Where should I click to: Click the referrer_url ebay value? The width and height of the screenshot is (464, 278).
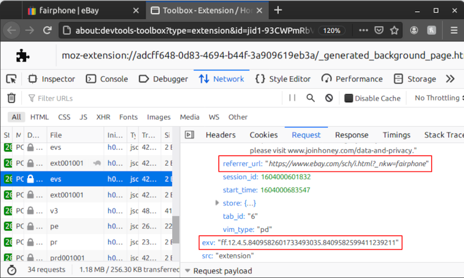[347, 163]
